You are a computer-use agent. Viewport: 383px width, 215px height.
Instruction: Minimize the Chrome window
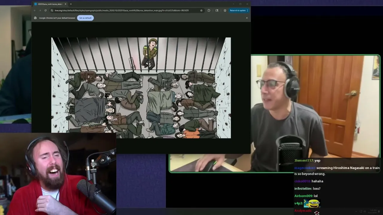pos(233,4)
